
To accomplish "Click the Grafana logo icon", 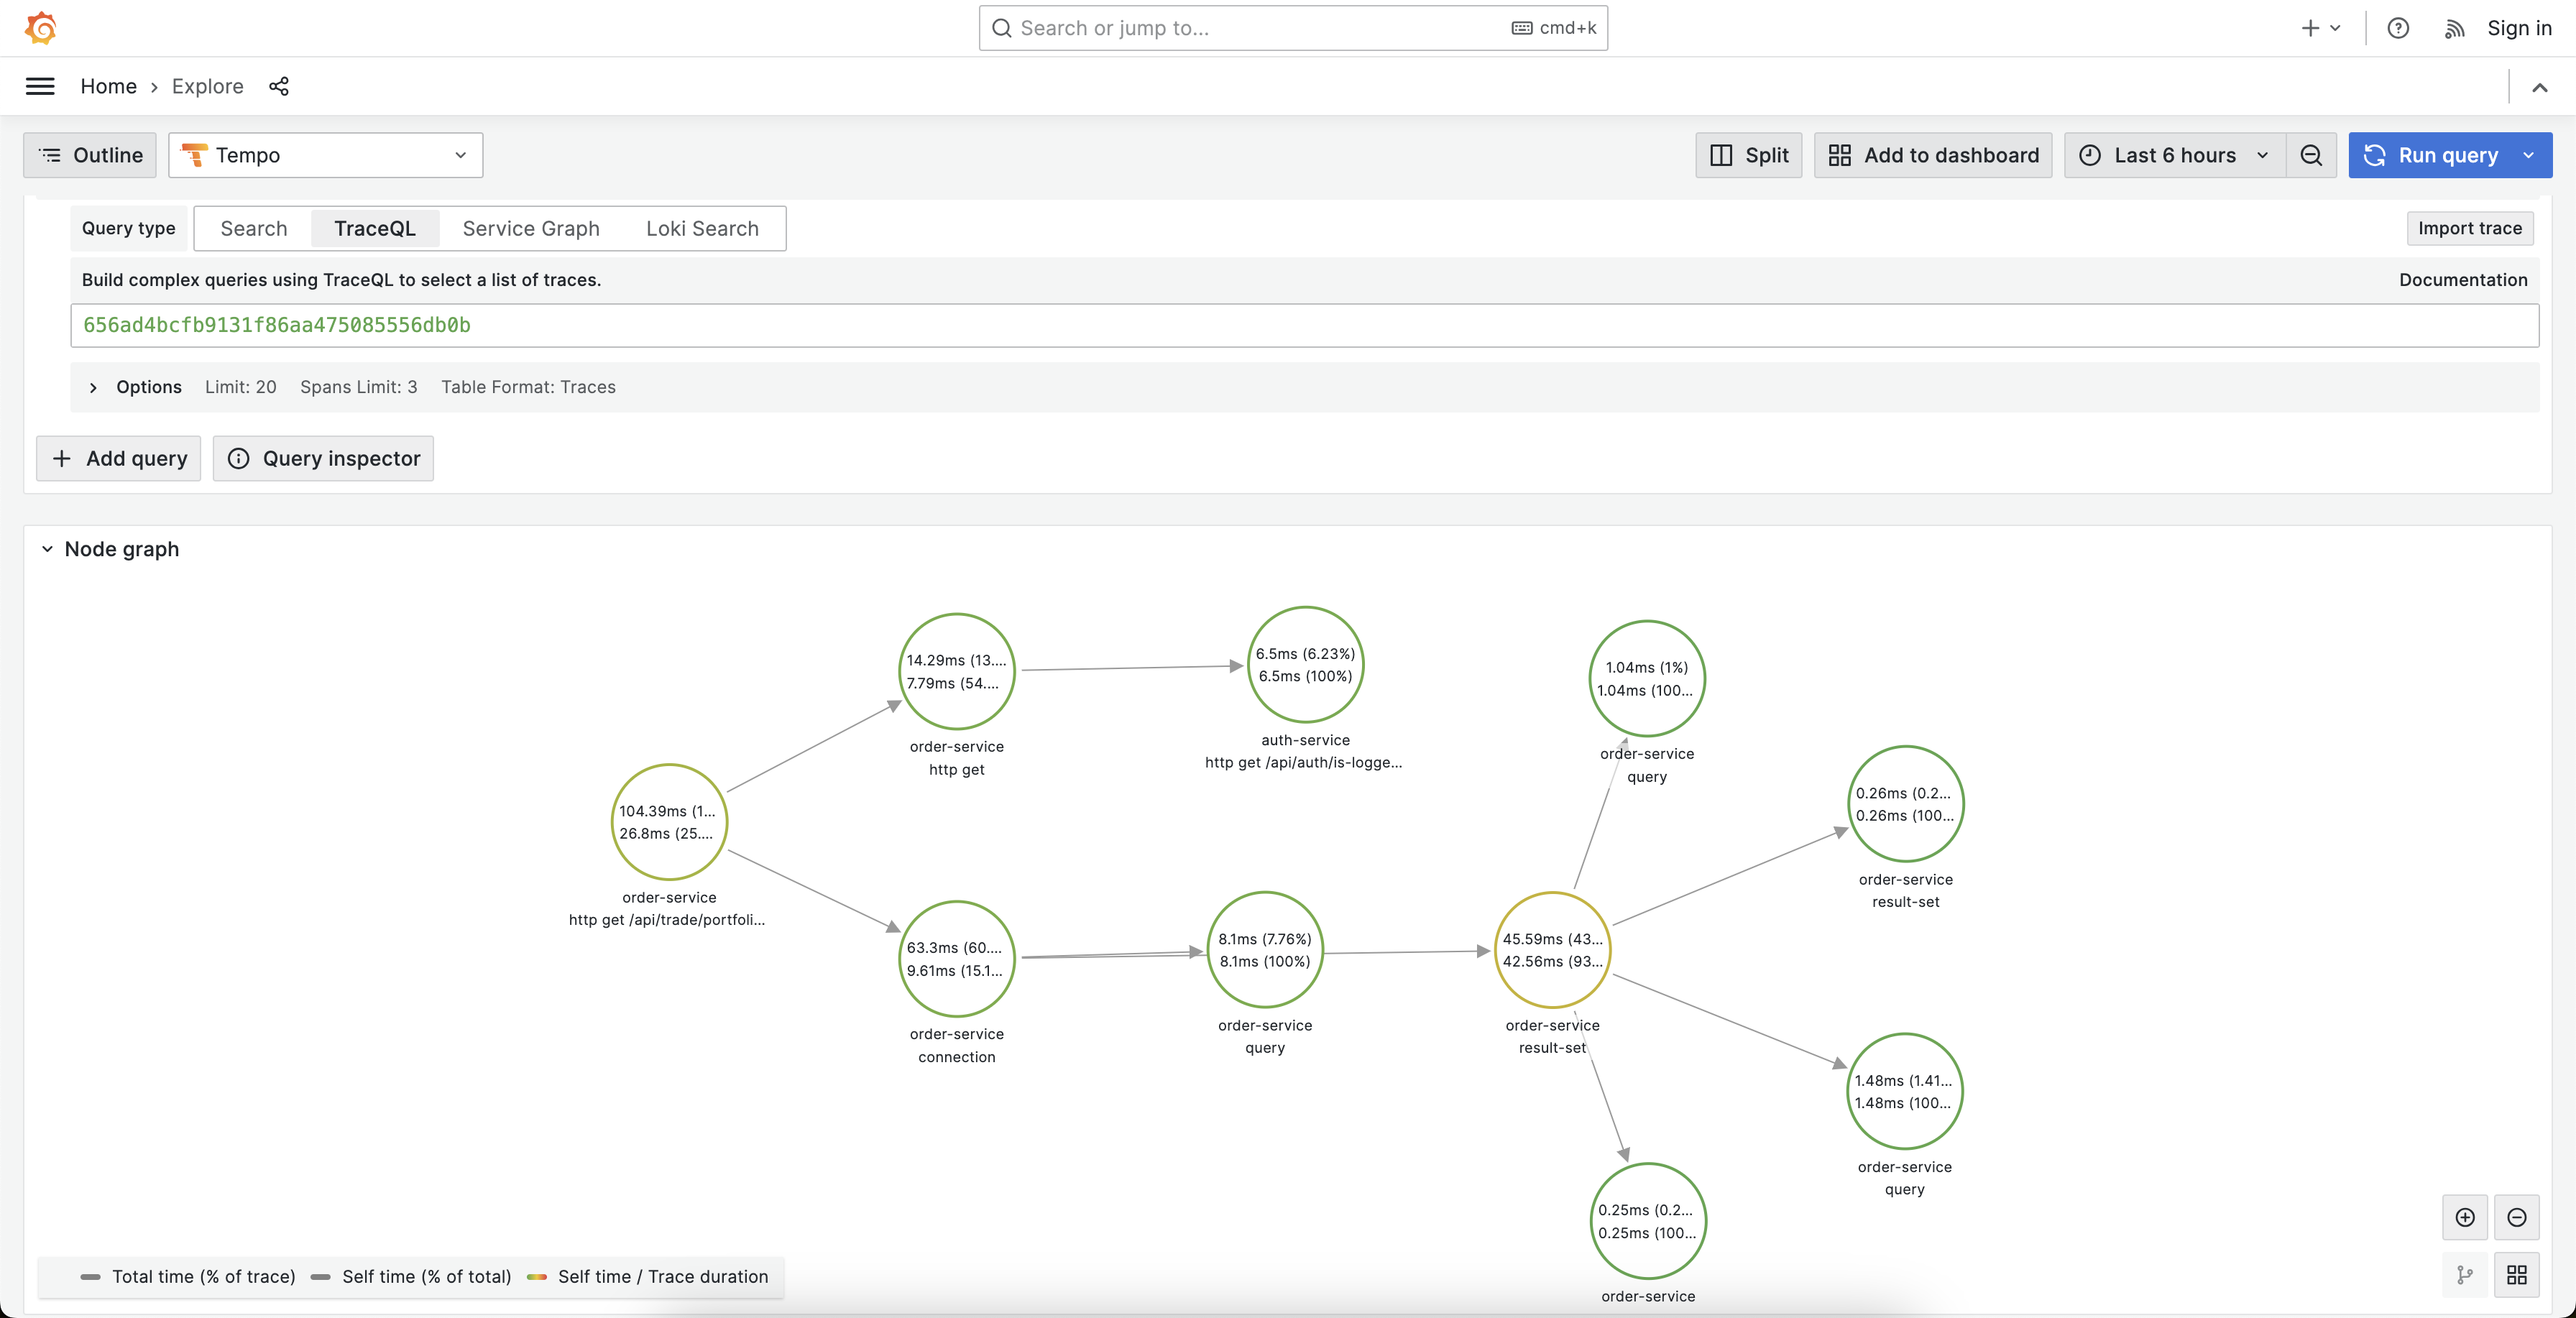I will coord(41,28).
